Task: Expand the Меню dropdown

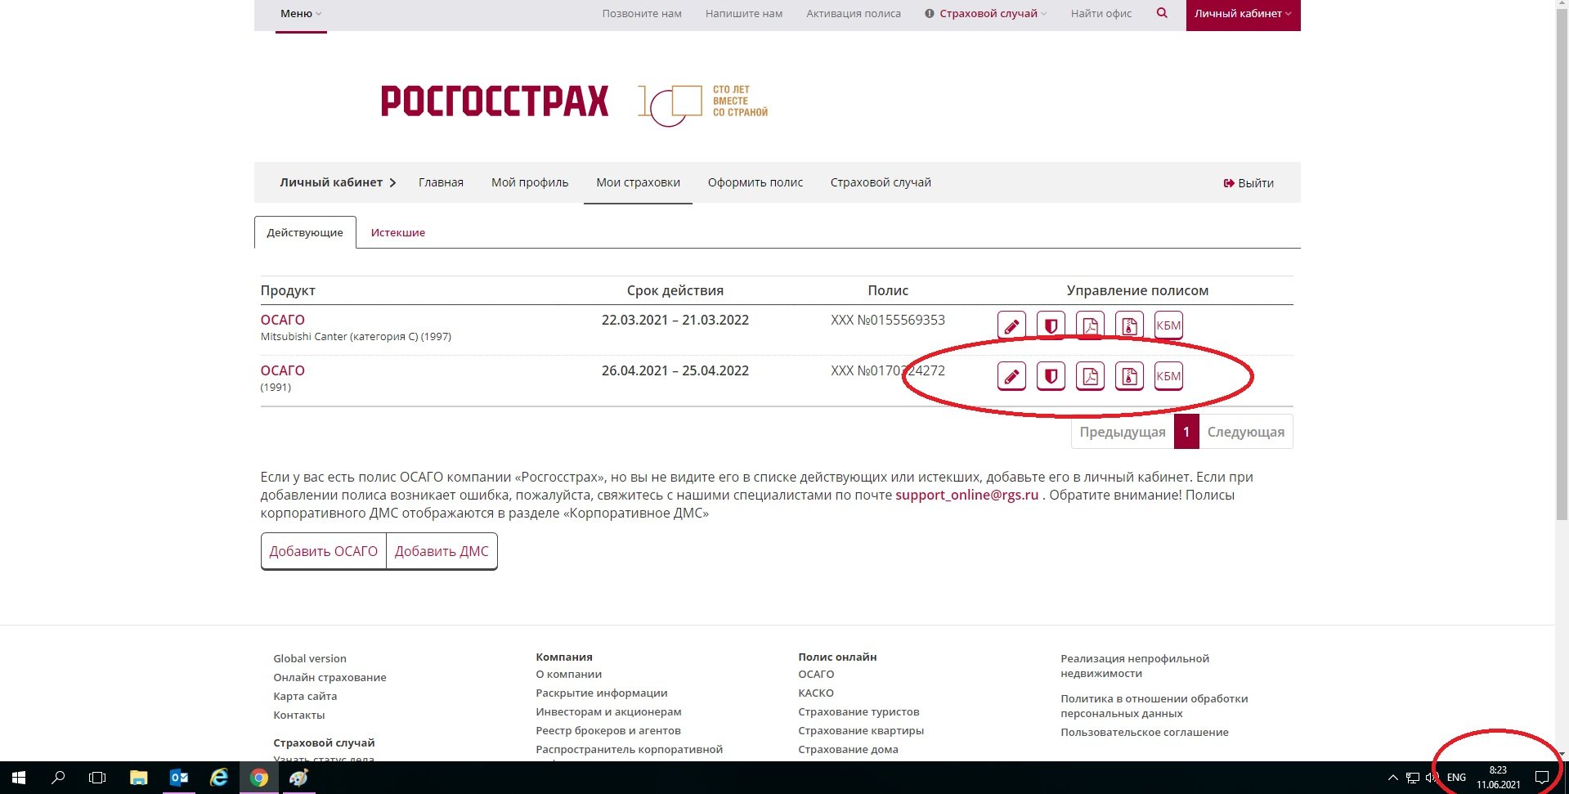Action: pyautogui.click(x=301, y=13)
